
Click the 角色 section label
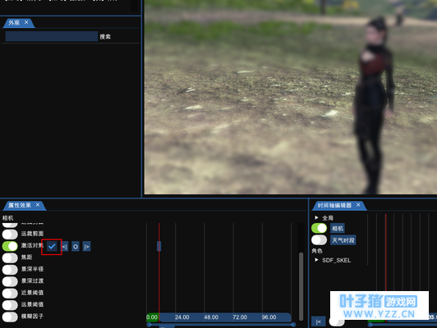pyautogui.click(x=317, y=251)
